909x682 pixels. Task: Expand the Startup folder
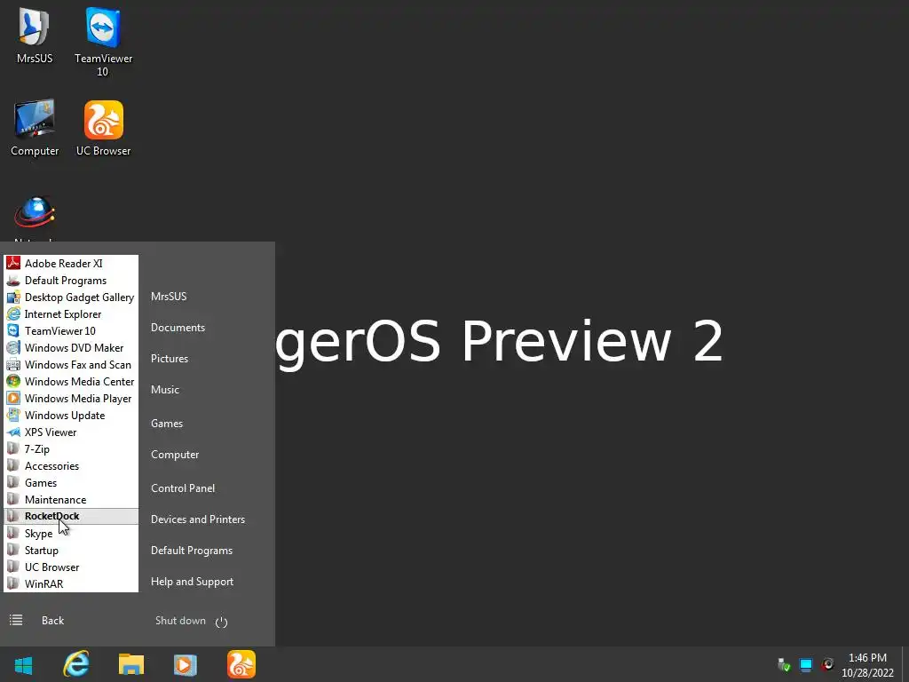71,550
